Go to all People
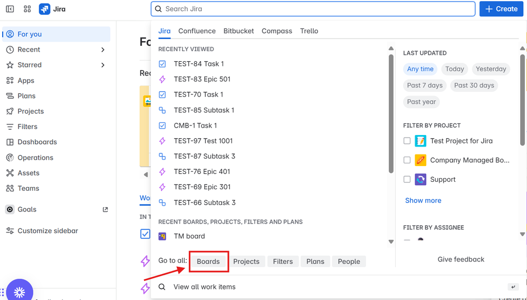The image size is (527, 300). (349, 262)
